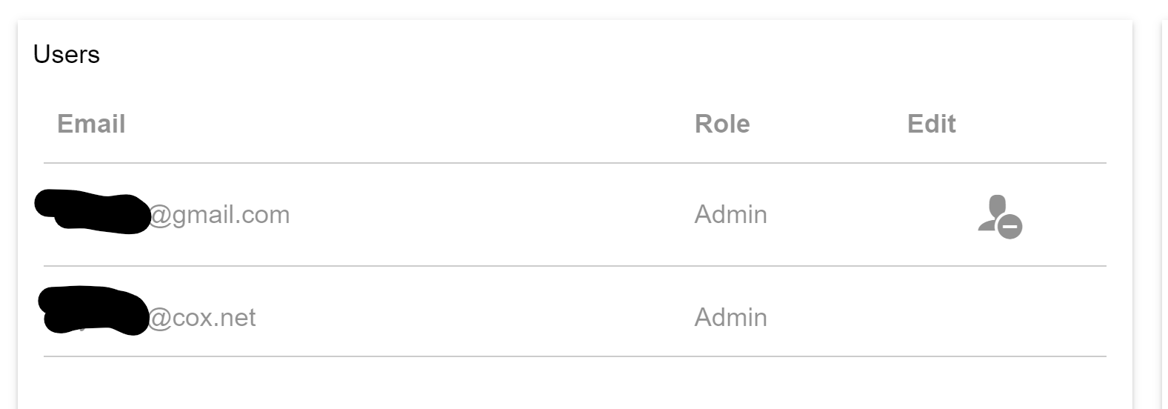Click the empty area between @cox.net and its Admin role

click(474, 318)
